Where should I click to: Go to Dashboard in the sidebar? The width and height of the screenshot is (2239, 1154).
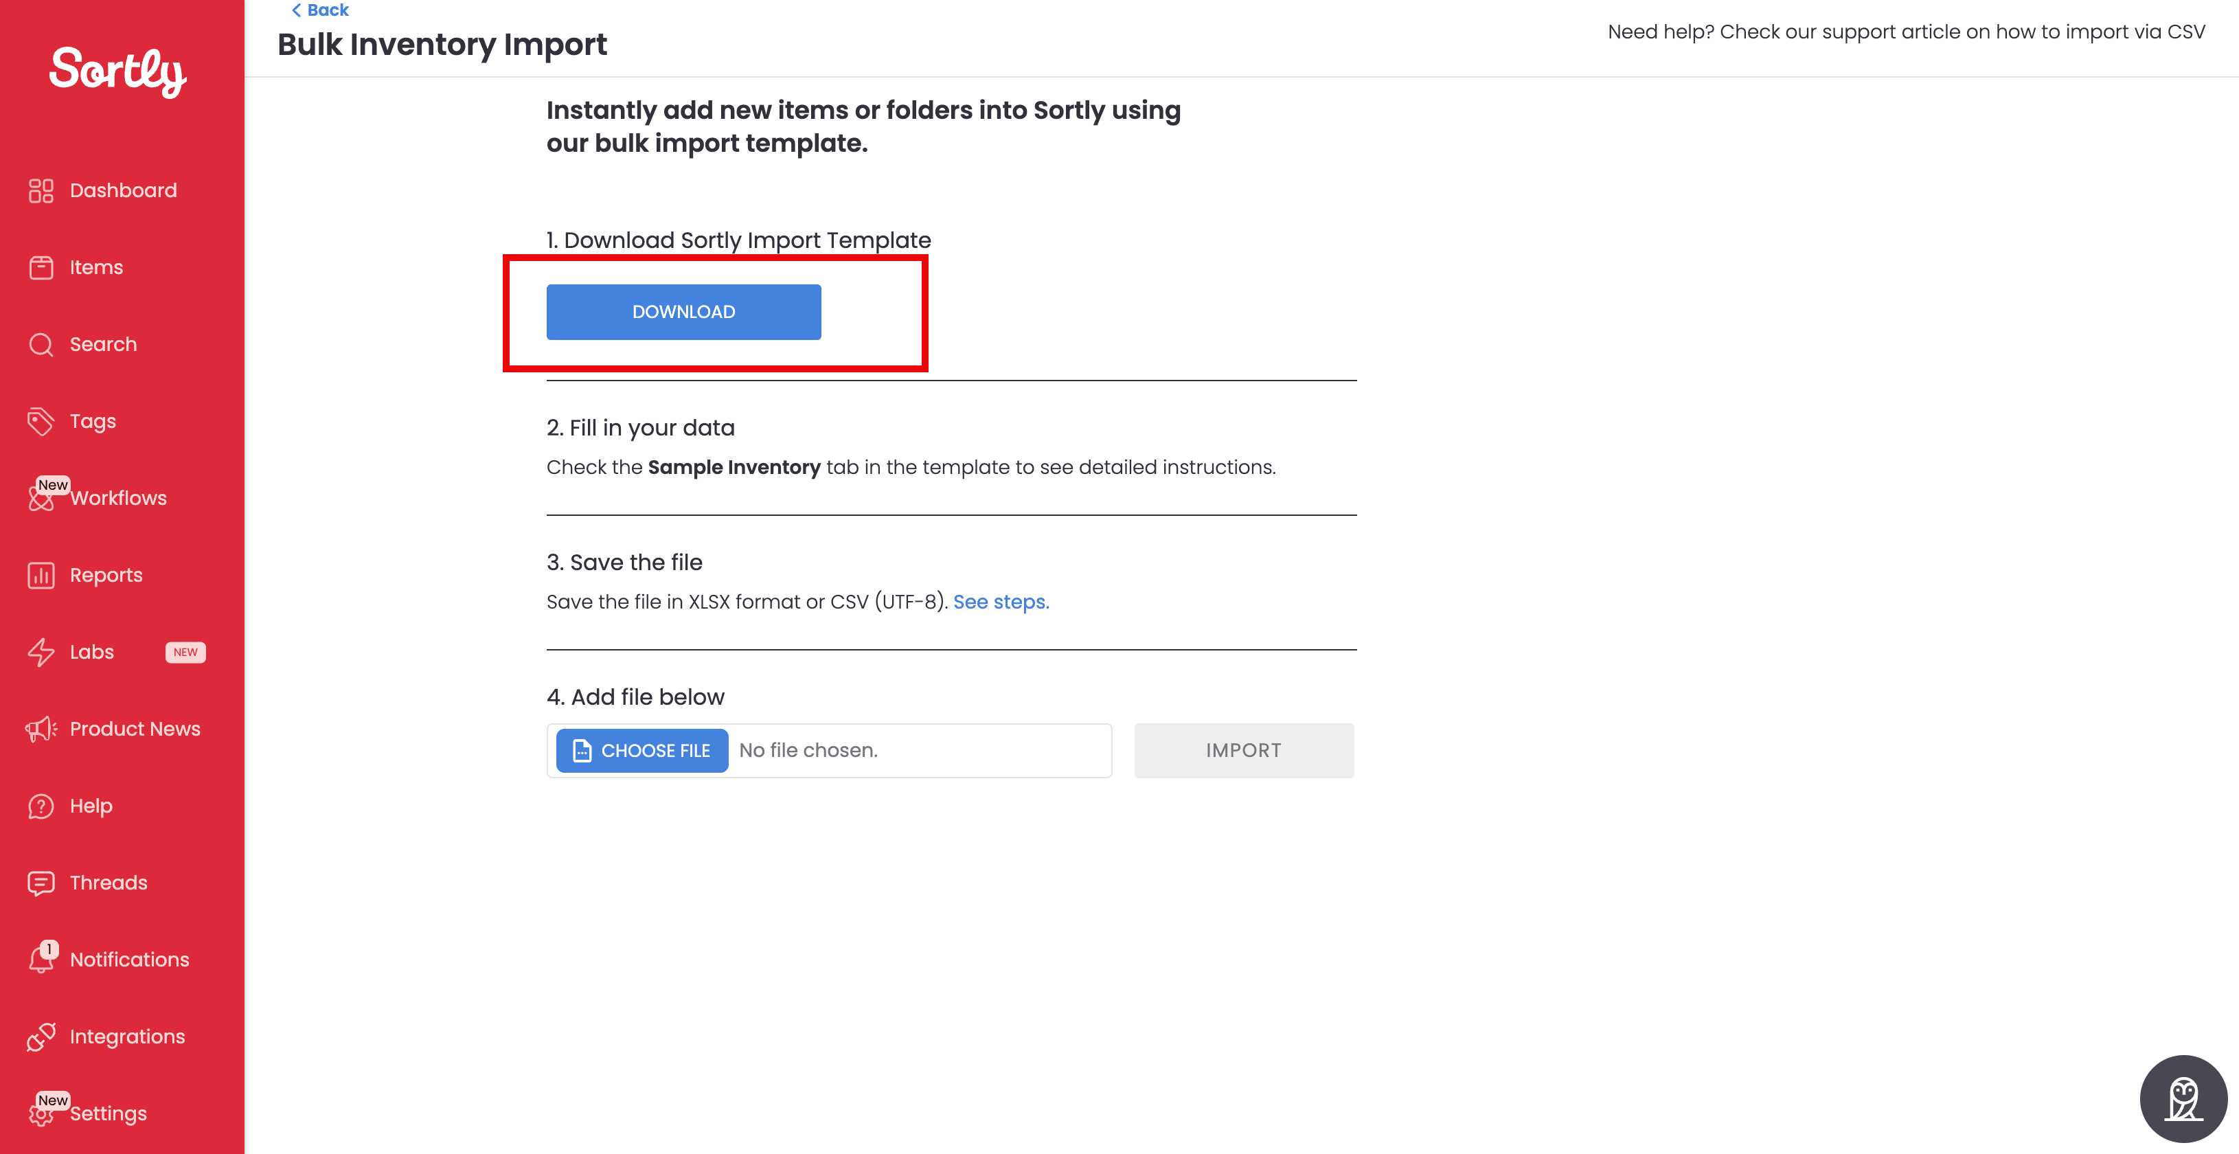pos(122,190)
